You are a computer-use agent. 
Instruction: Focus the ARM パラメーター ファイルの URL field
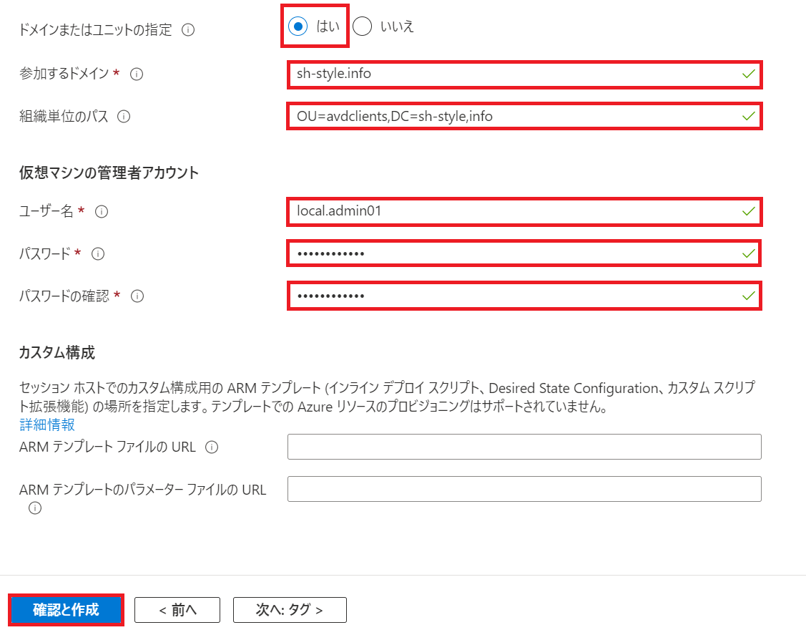524,489
